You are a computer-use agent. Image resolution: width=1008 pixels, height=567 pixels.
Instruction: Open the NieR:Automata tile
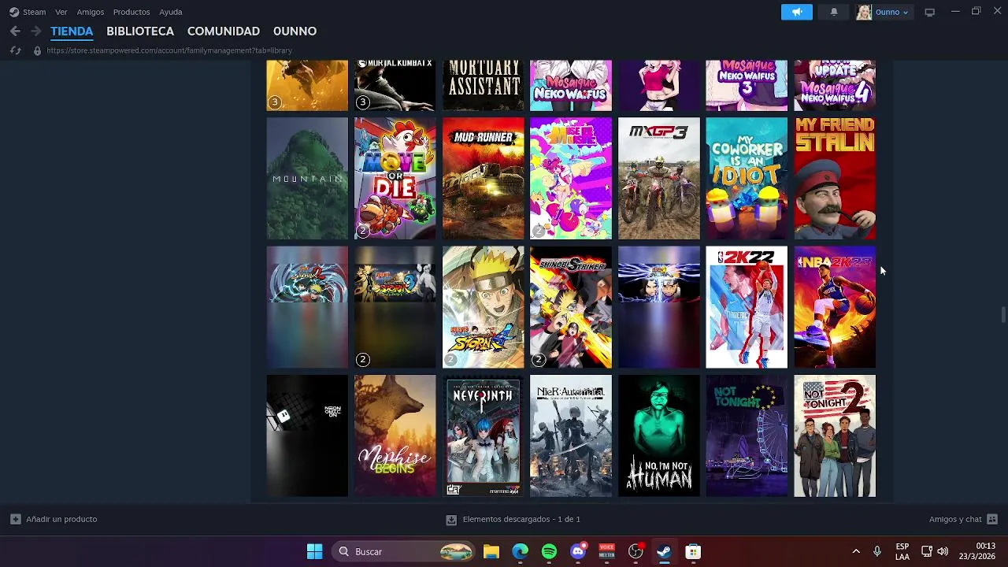pos(571,436)
